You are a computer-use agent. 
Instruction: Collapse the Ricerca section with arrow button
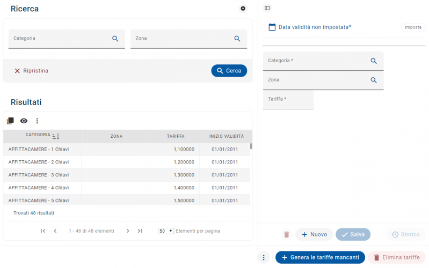tap(243, 9)
